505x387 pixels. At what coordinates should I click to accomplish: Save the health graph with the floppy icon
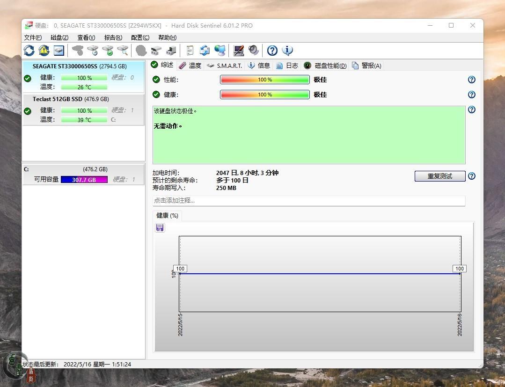[x=160, y=227]
